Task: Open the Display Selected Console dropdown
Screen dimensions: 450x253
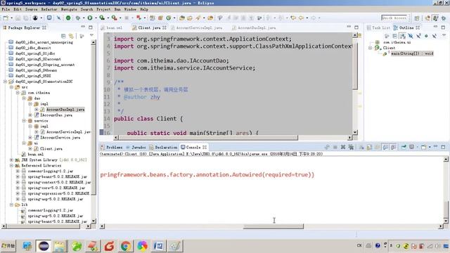Action: click(x=417, y=147)
